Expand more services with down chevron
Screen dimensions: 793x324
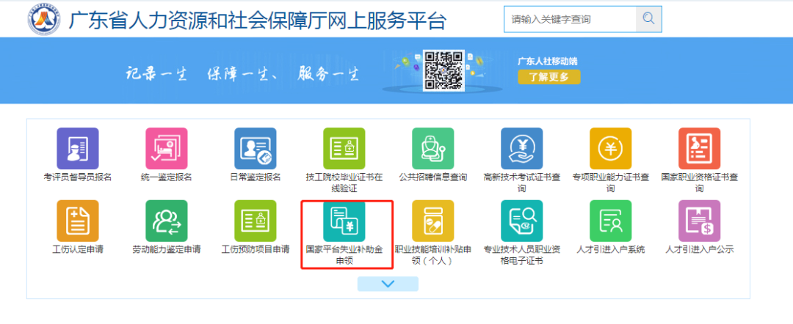pyautogui.click(x=388, y=284)
